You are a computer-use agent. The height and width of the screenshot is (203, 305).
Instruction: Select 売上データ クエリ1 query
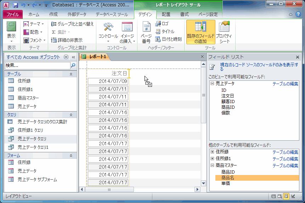(x=40, y=147)
